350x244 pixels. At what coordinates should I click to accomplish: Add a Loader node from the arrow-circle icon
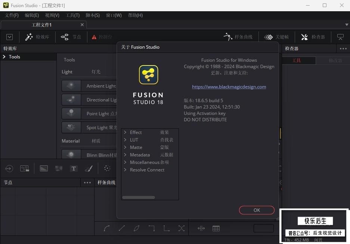tap(9, 168)
